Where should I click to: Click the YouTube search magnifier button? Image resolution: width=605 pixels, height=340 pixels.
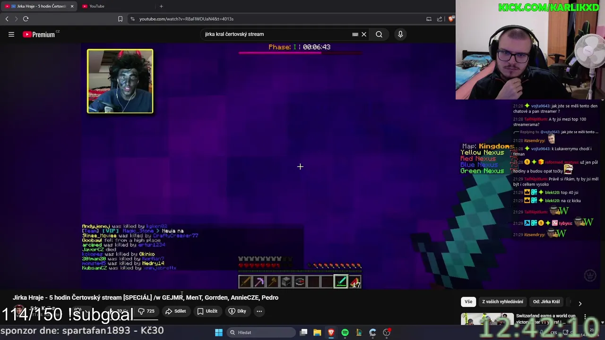point(379,34)
